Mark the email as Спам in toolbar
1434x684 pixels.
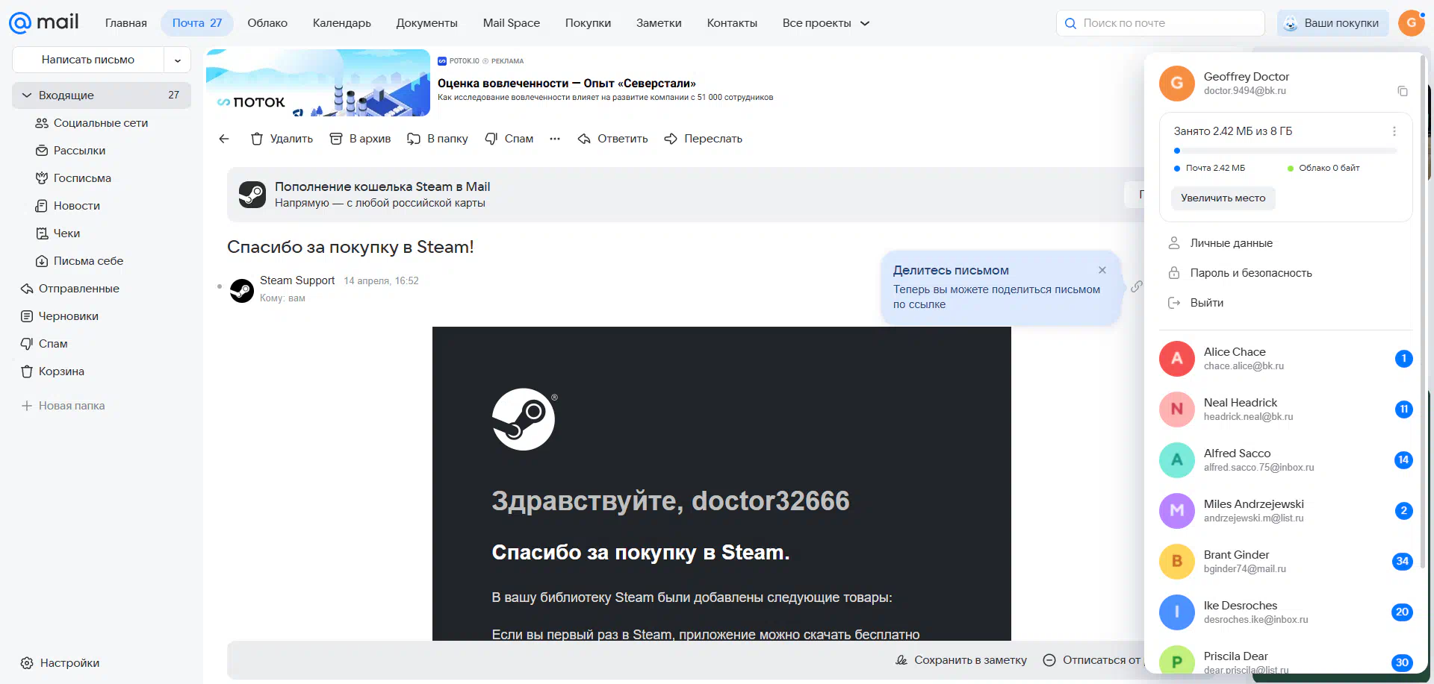pyautogui.click(x=509, y=139)
